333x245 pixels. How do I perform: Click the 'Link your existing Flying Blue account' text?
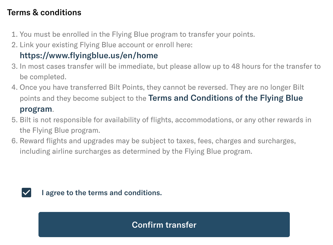coord(106,45)
